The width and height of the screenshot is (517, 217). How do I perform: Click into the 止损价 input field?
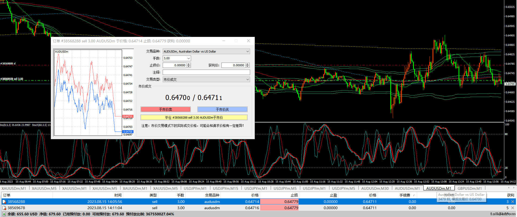click(x=175, y=65)
